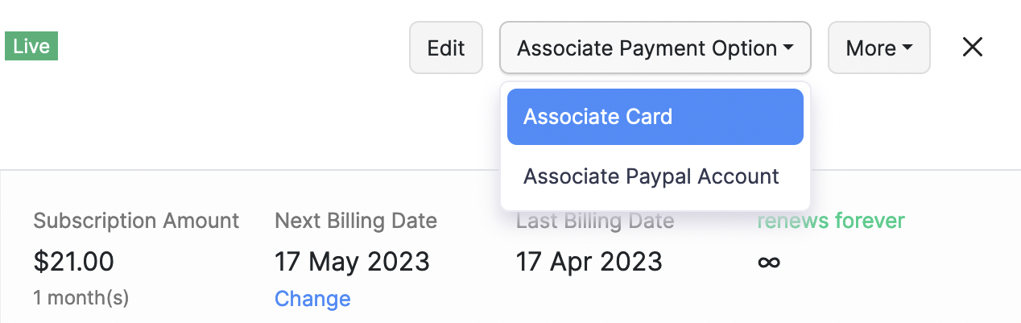The height and width of the screenshot is (323, 1021).
Task: Click the caret on Associate Payment Option
Action: point(787,48)
